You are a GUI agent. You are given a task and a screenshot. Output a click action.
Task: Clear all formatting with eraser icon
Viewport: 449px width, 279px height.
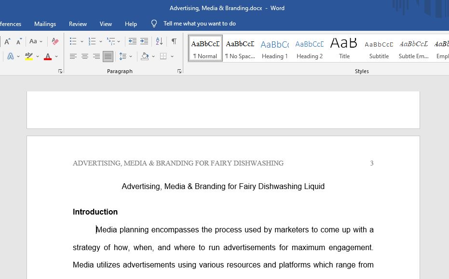pyautogui.click(x=55, y=41)
